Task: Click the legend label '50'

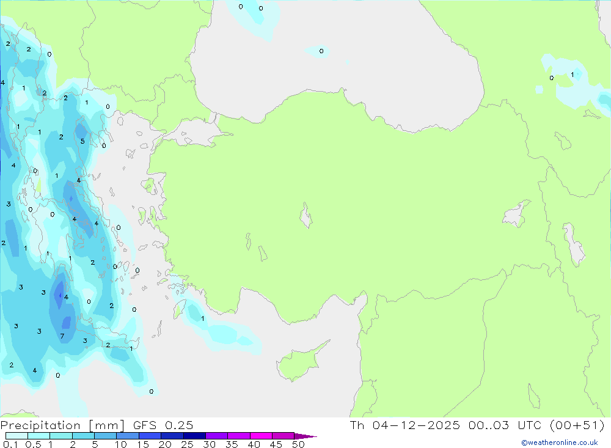Action: (298, 444)
